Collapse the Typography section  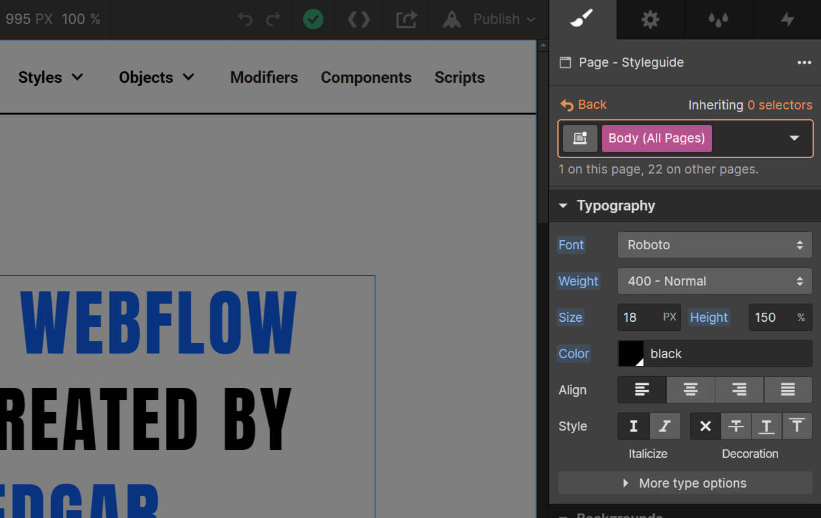[x=564, y=206]
